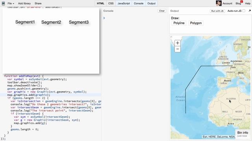Click the 'geoms.push(evt.geometry);' code line
The width and height of the screenshot is (252, 141).
tap(28, 89)
